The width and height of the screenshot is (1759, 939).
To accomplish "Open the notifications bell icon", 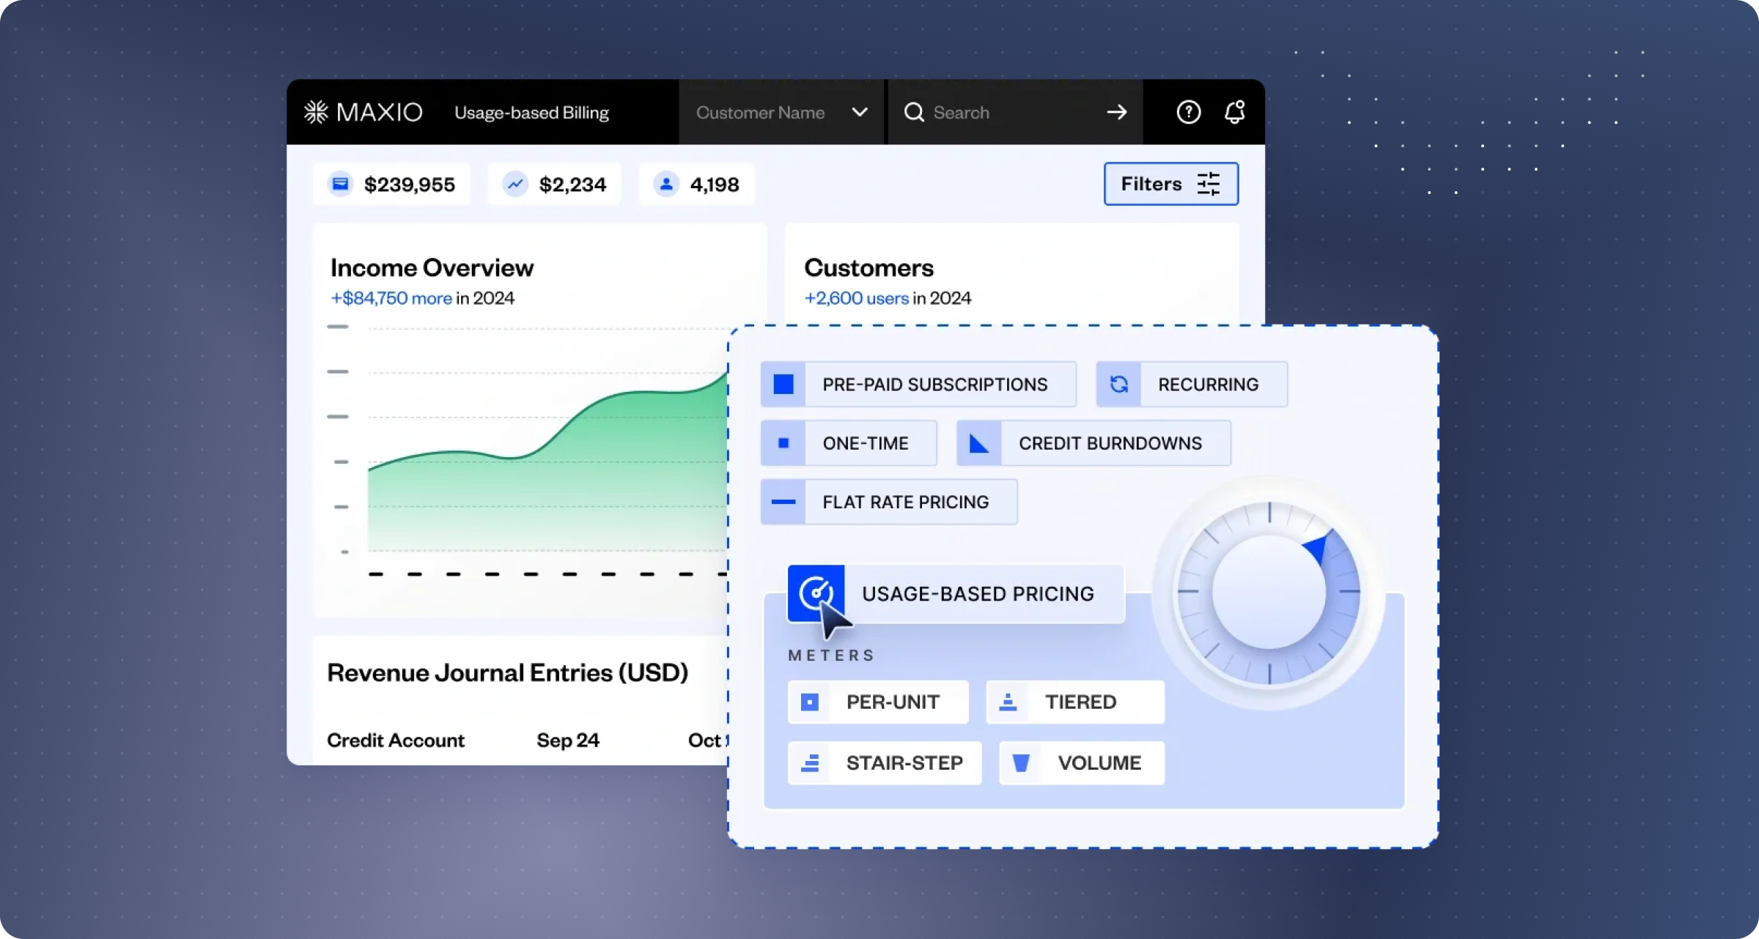I will (1235, 112).
